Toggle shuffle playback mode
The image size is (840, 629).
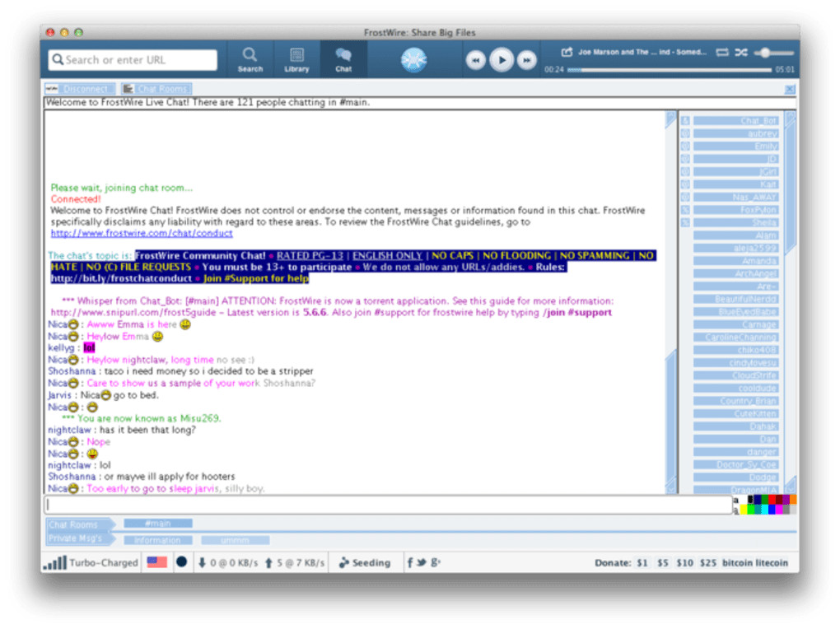pyautogui.click(x=741, y=52)
